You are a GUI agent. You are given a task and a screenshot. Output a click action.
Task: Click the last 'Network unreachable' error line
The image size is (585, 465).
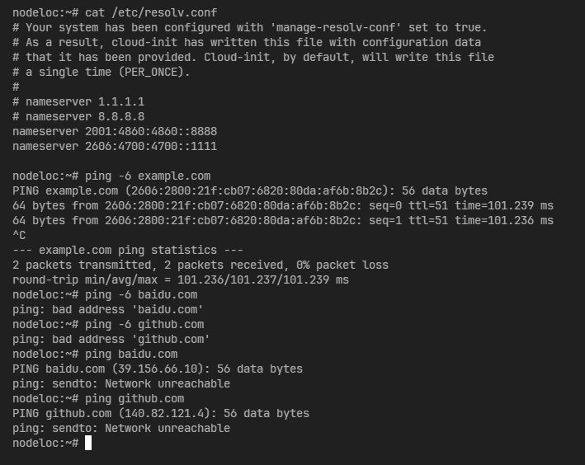pyautogui.click(x=121, y=429)
